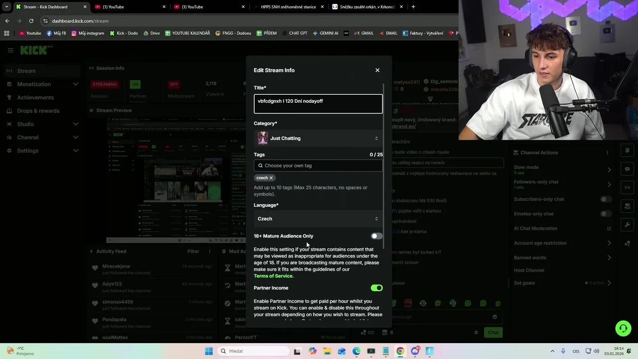
Task: Close the Stream - Kick Dashboard tab
Action: [85, 7]
